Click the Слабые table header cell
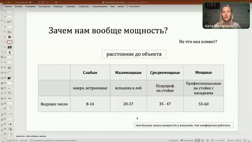The width and height of the screenshot is (252, 142). click(90, 73)
